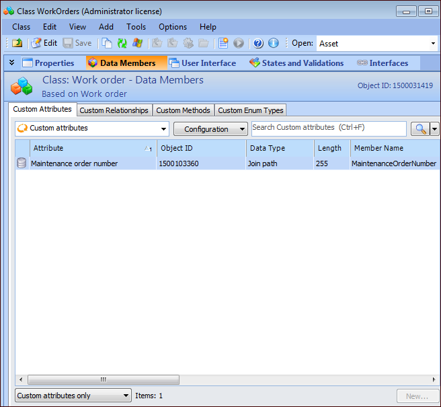
Task: Click Object ID cell 1500103360
Action: click(201, 163)
